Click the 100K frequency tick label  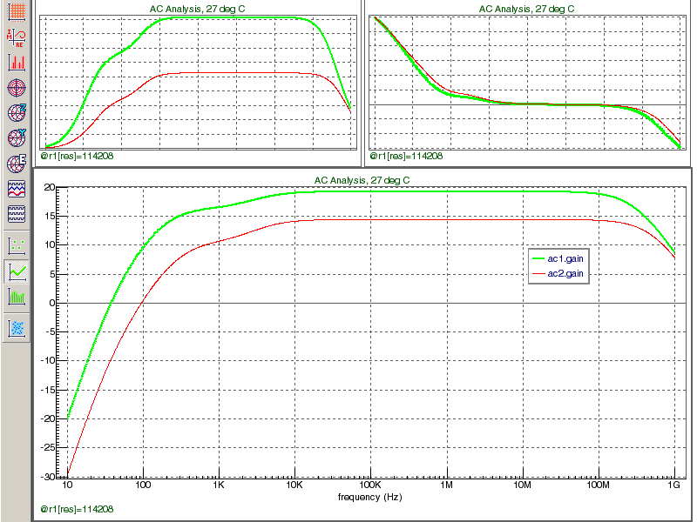pyautogui.click(x=369, y=485)
